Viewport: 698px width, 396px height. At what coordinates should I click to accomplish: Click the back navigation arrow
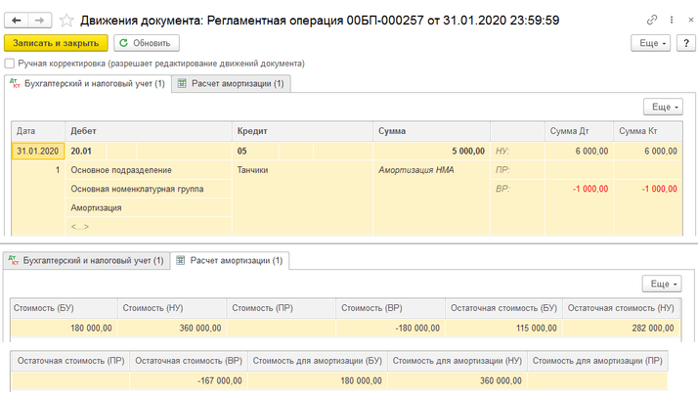tap(17, 20)
